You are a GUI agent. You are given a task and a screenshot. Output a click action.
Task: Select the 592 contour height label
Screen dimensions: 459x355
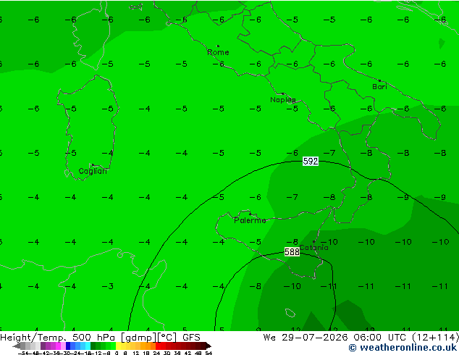pyautogui.click(x=311, y=162)
